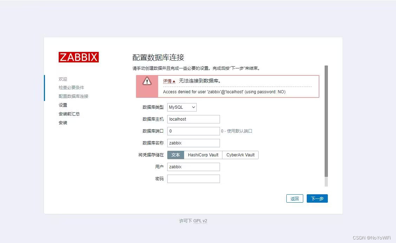The image size is (396, 243).
Task: Open the GPL v2 license link
Action: pyautogui.click(x=200, y=221)
